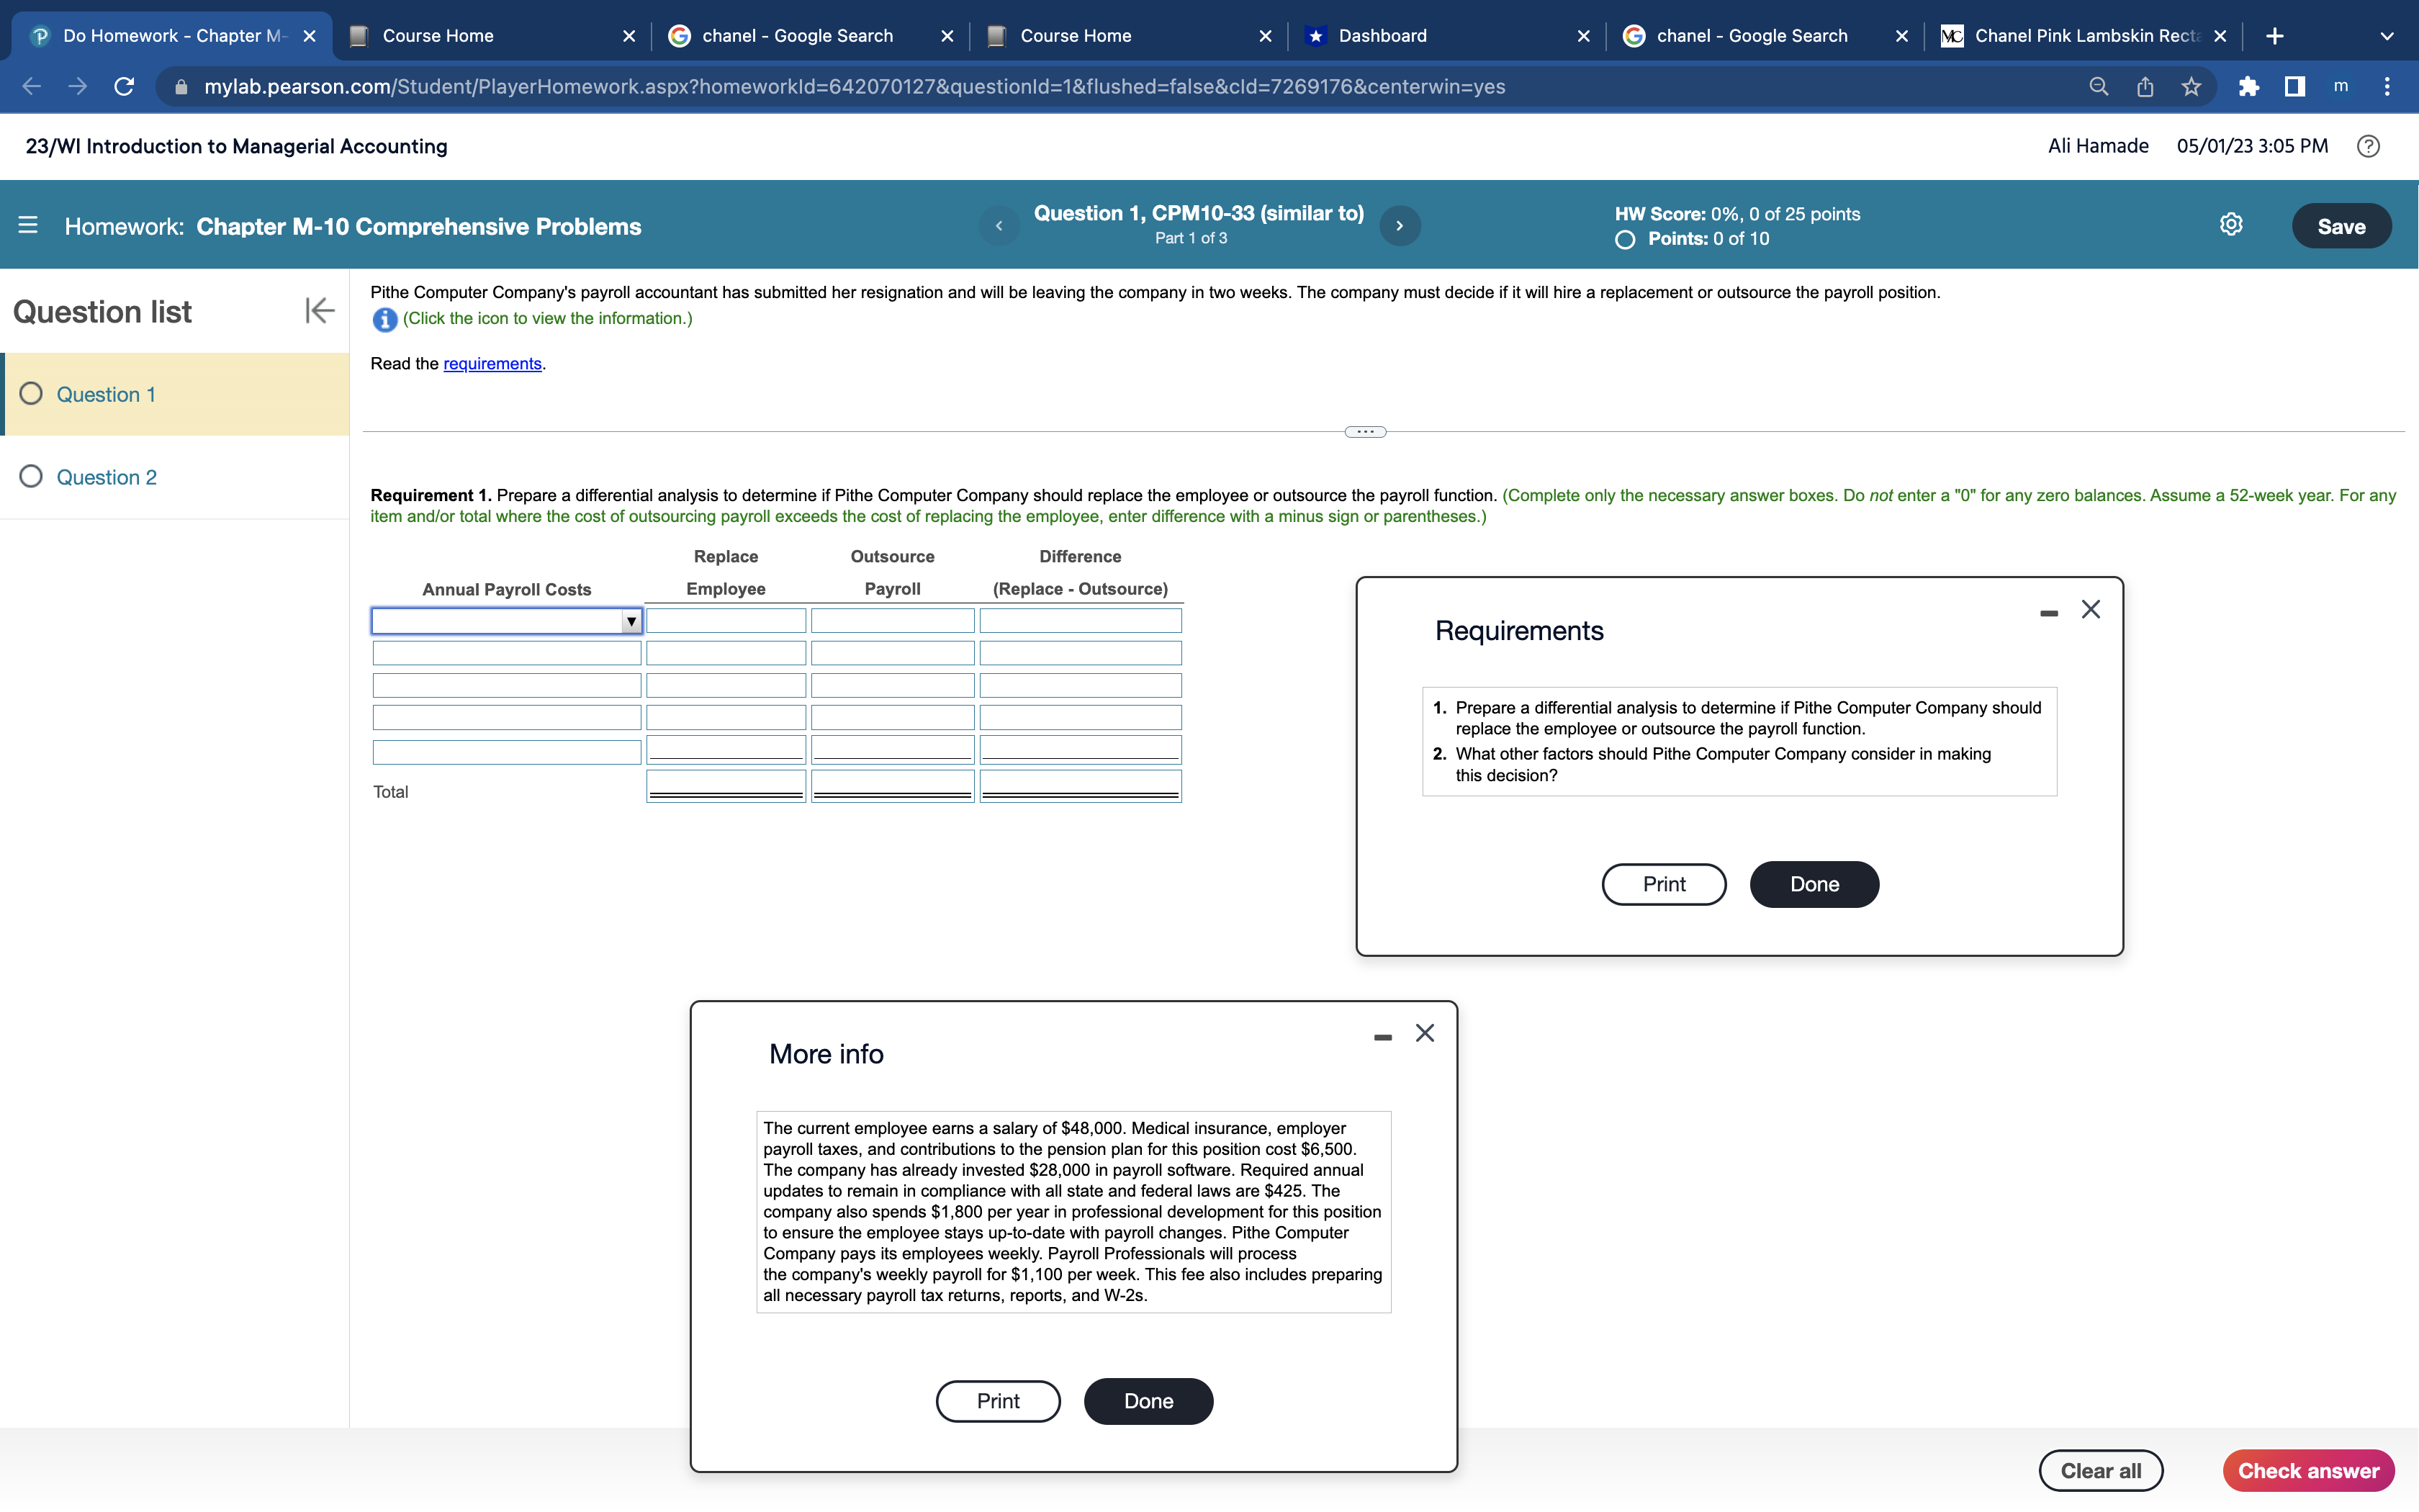Viewport: 2419px width, 1512px height.
Task: Go to the previous question arrow
Action: click(x=999, y=226)
